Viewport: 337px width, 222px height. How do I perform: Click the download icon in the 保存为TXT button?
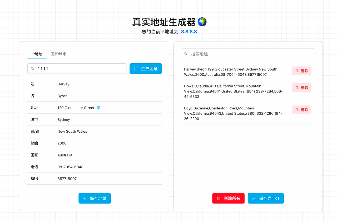254,198
